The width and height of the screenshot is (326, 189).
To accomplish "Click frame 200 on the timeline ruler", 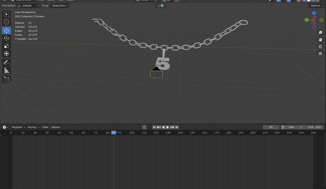I will click(253, 133).
